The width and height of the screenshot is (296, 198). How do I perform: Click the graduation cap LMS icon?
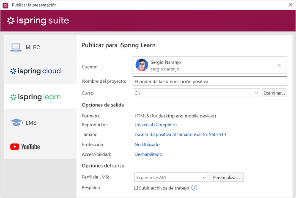click(16, 122)
